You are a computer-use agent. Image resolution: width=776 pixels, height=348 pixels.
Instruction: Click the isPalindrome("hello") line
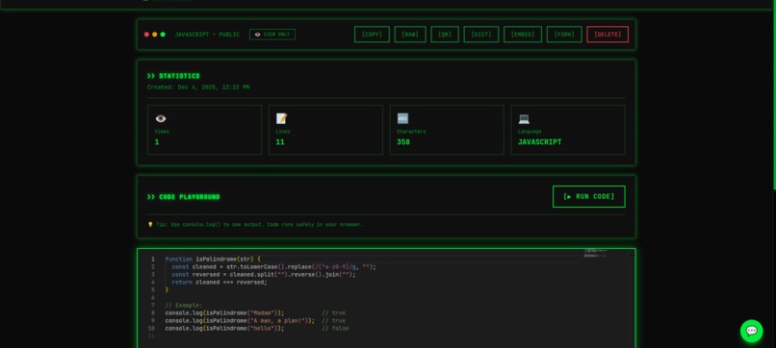257,329
